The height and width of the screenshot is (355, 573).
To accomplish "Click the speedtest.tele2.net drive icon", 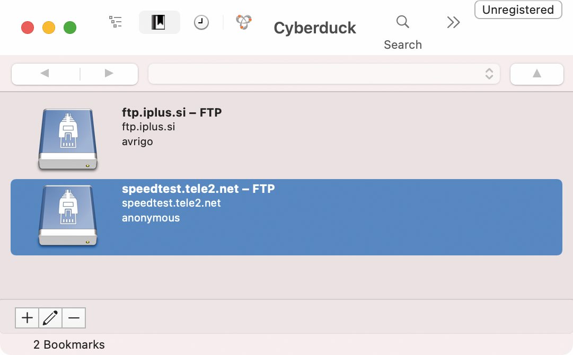I will (68, 216).
